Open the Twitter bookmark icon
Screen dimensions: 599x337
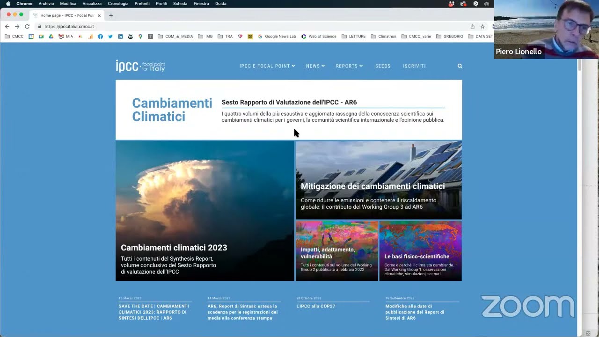point(110,37)
